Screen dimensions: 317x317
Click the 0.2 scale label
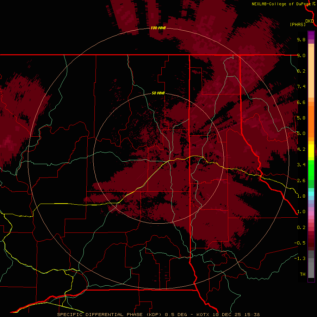pos(301,228)
